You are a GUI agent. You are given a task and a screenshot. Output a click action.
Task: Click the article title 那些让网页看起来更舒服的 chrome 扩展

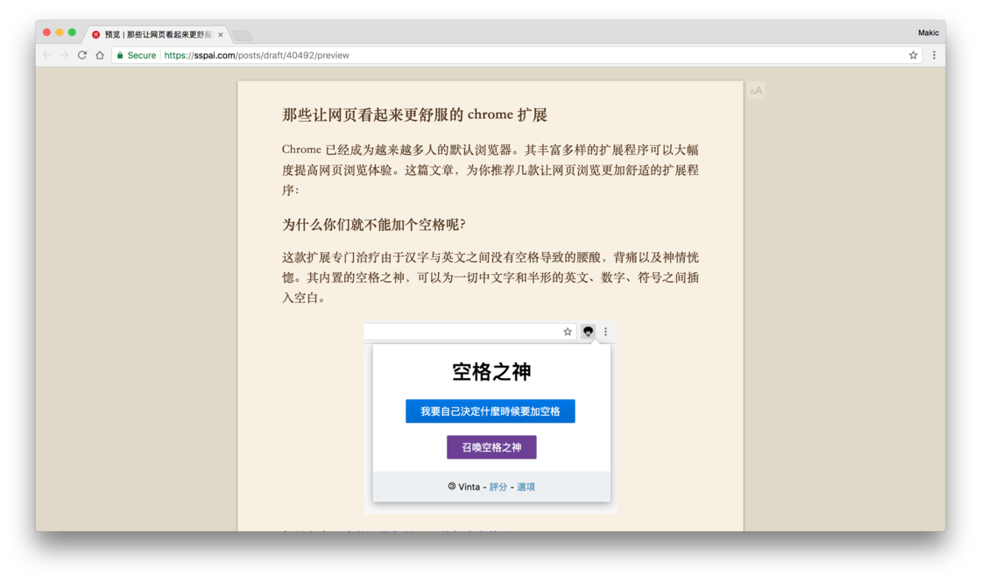click(414, 115)
